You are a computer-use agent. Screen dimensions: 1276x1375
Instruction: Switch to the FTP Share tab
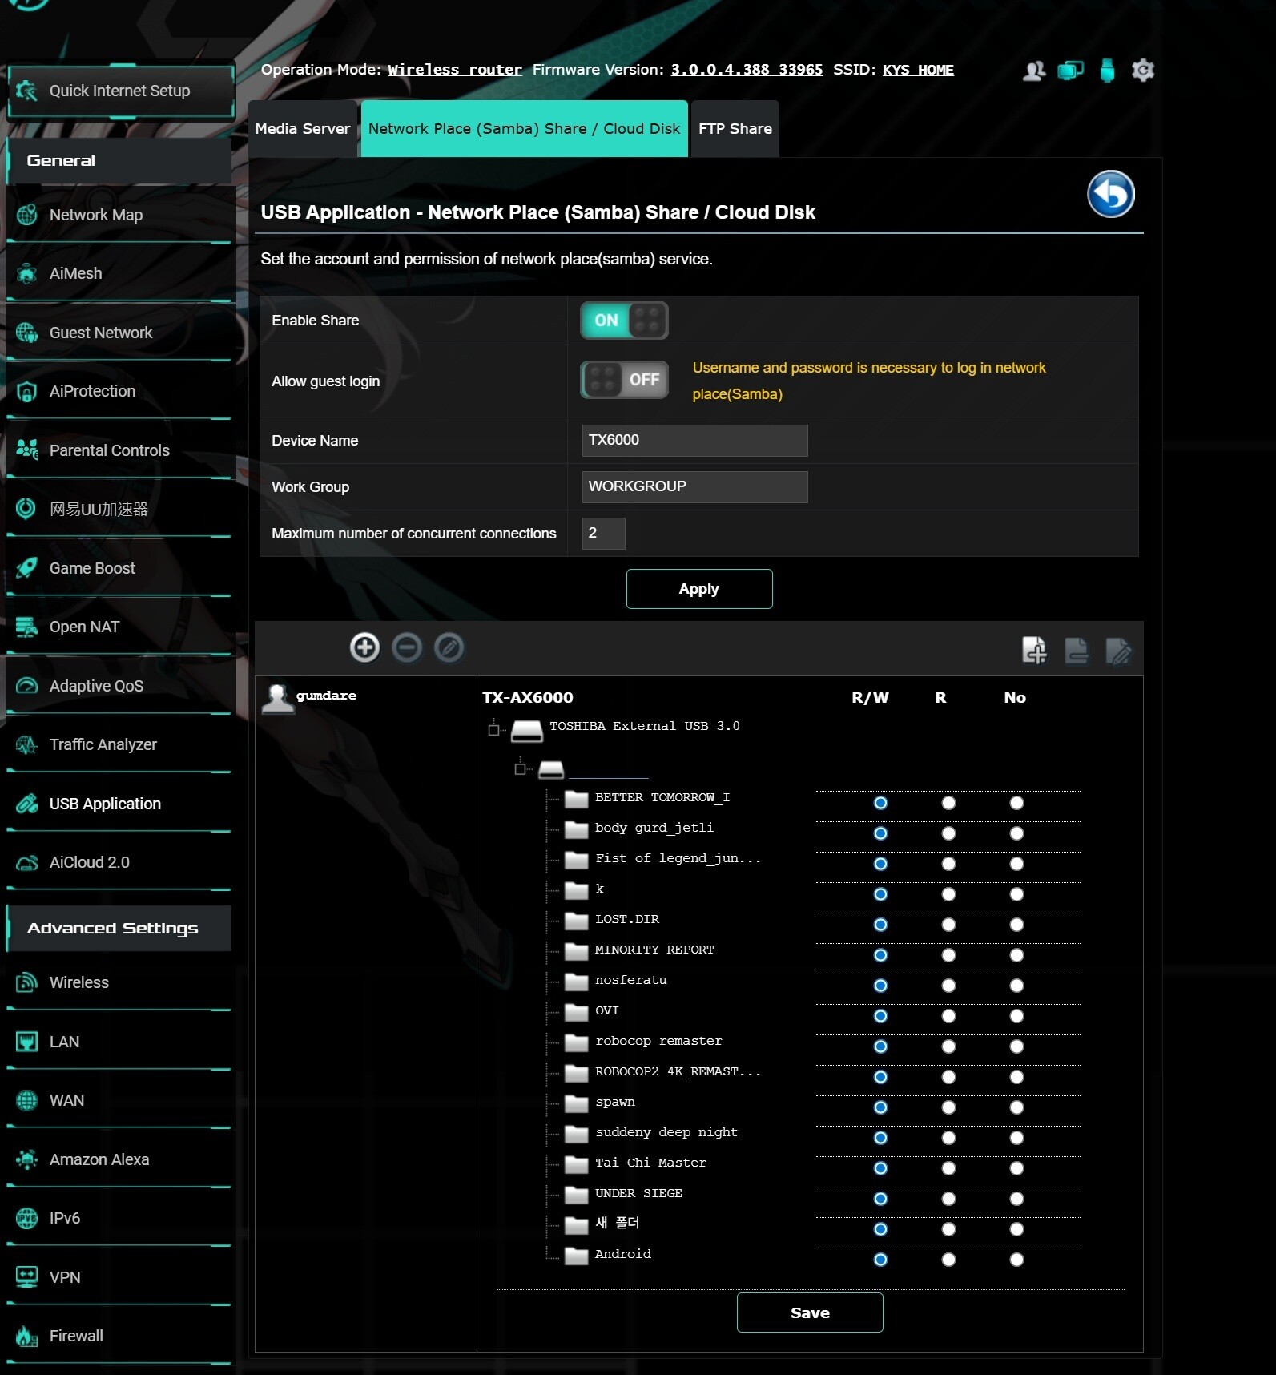click(735, 129)
